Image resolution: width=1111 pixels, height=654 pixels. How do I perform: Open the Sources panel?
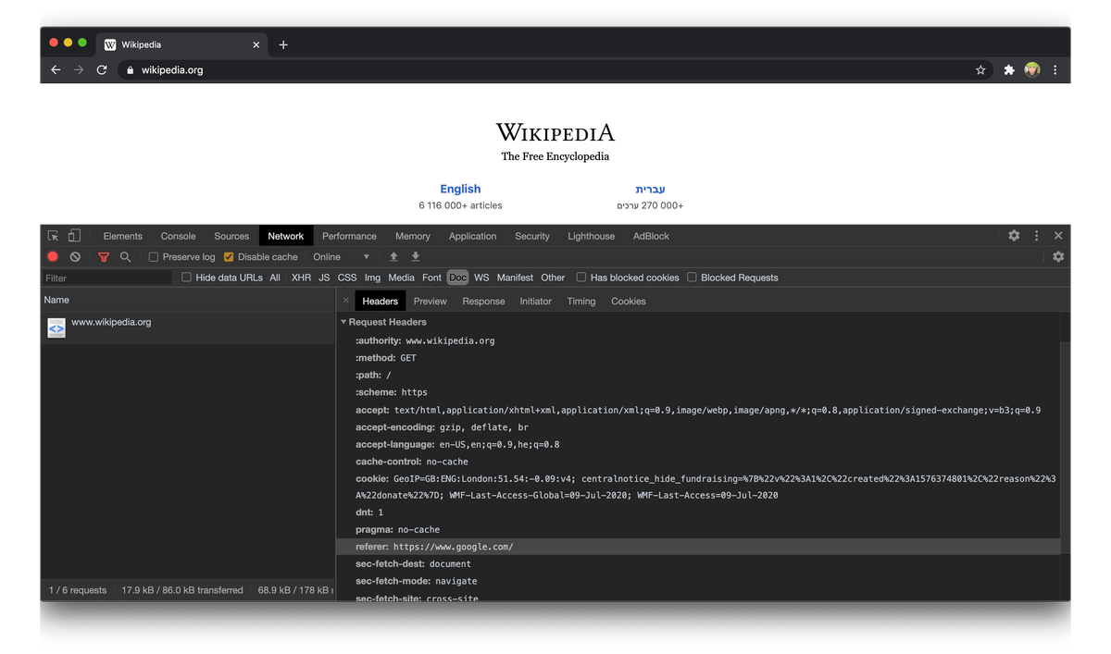click(231, 236)
